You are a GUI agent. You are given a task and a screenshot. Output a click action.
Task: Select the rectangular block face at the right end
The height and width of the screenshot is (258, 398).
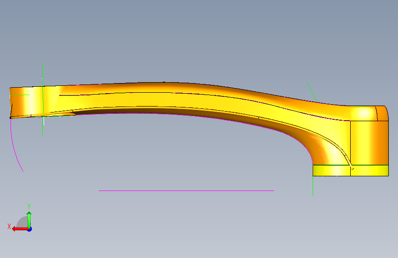[x=370, y=143]
